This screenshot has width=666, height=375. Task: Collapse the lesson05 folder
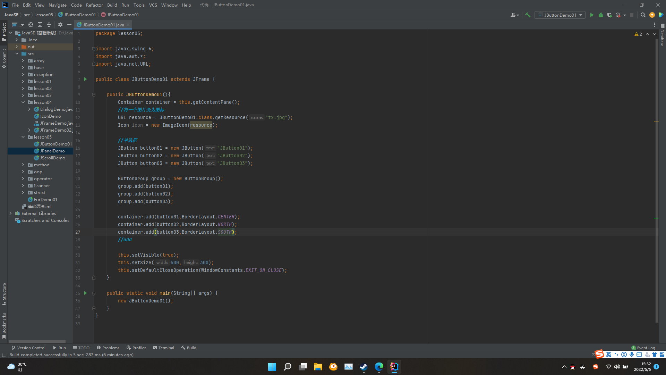(x=23, y=137)
